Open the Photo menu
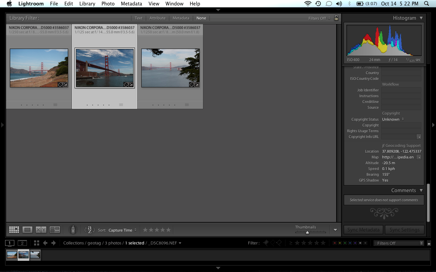Screen dimensions: 436x272 tap(108, 4)
